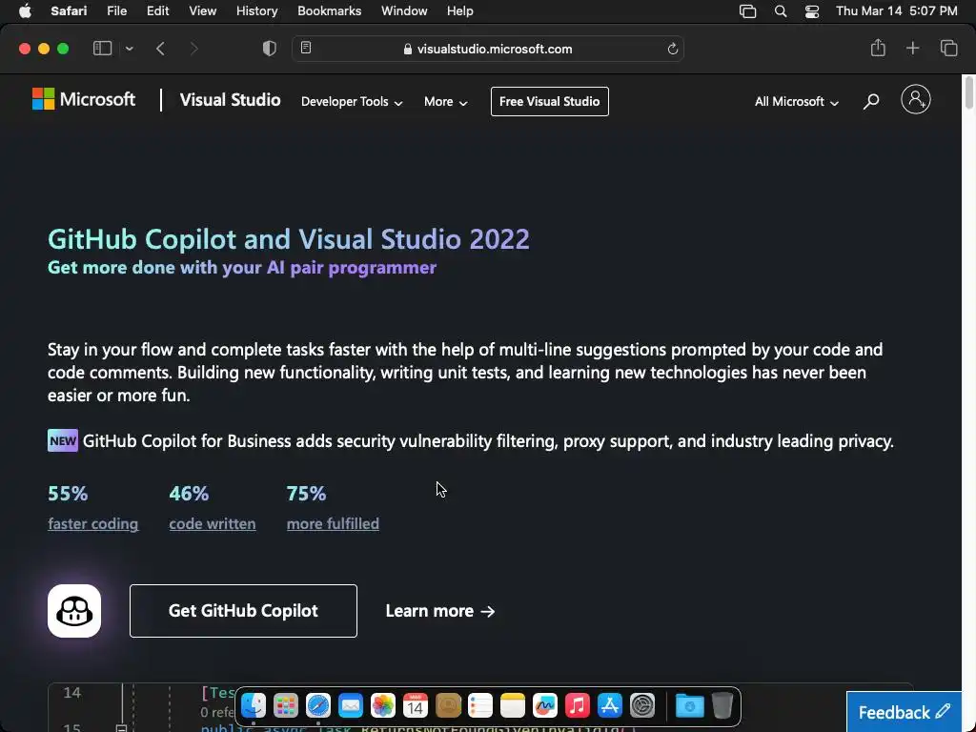976x732 pixels.
Task: Click the Share icon in Safari toolbar
Action: [x=878, y=48]
